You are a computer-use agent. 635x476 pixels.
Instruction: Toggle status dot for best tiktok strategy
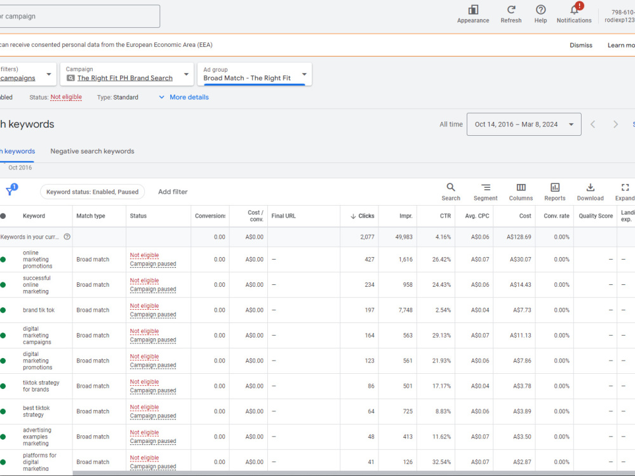pos(3,411)
